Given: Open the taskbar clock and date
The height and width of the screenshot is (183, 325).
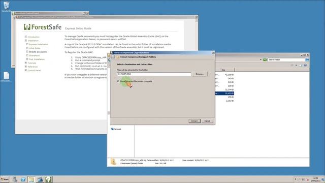Looking at the screenshot, I should click(315, 179).
